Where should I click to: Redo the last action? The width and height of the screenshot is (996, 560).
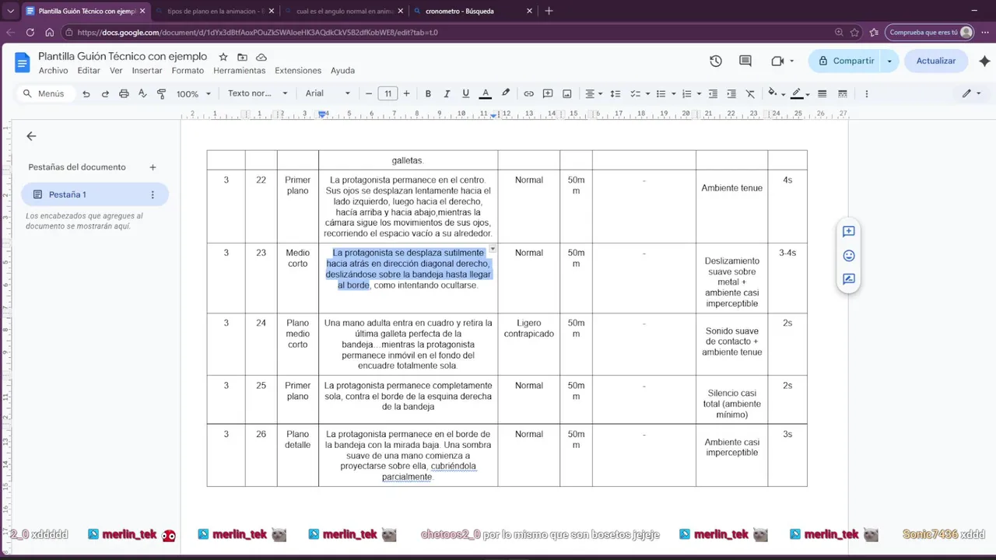(x=105, y=93)
